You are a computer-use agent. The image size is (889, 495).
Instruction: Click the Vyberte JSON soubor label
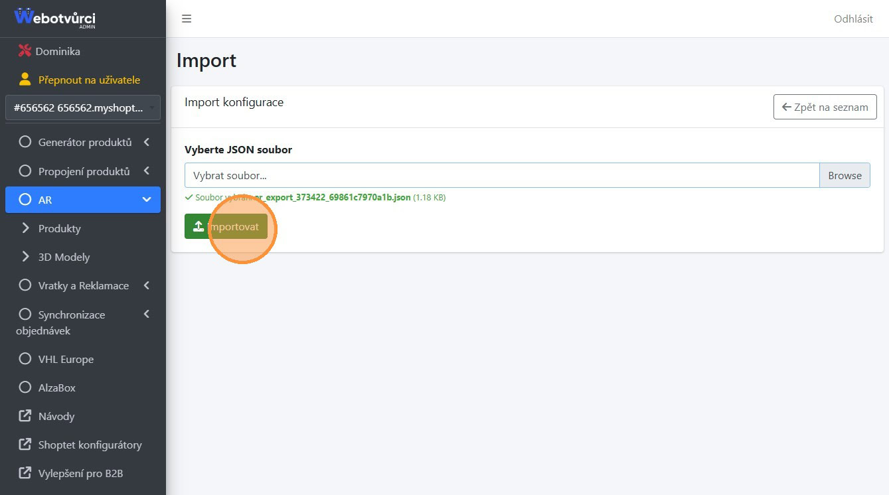tap(238, 149)
